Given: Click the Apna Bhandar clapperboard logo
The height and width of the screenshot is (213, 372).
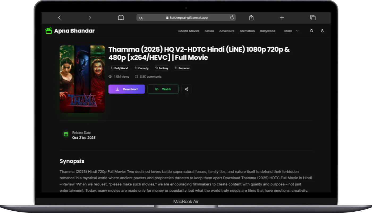Looking at the screenshot, I should 49,31.
